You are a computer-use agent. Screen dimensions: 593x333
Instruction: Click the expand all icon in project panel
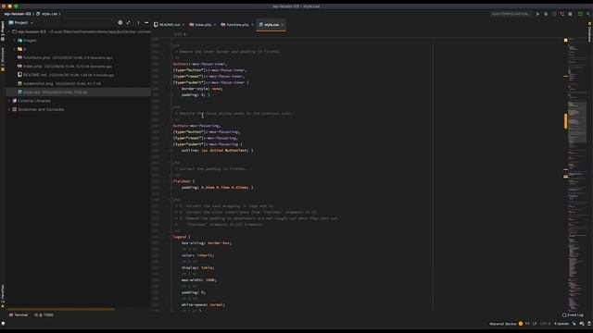coord(129,22)
